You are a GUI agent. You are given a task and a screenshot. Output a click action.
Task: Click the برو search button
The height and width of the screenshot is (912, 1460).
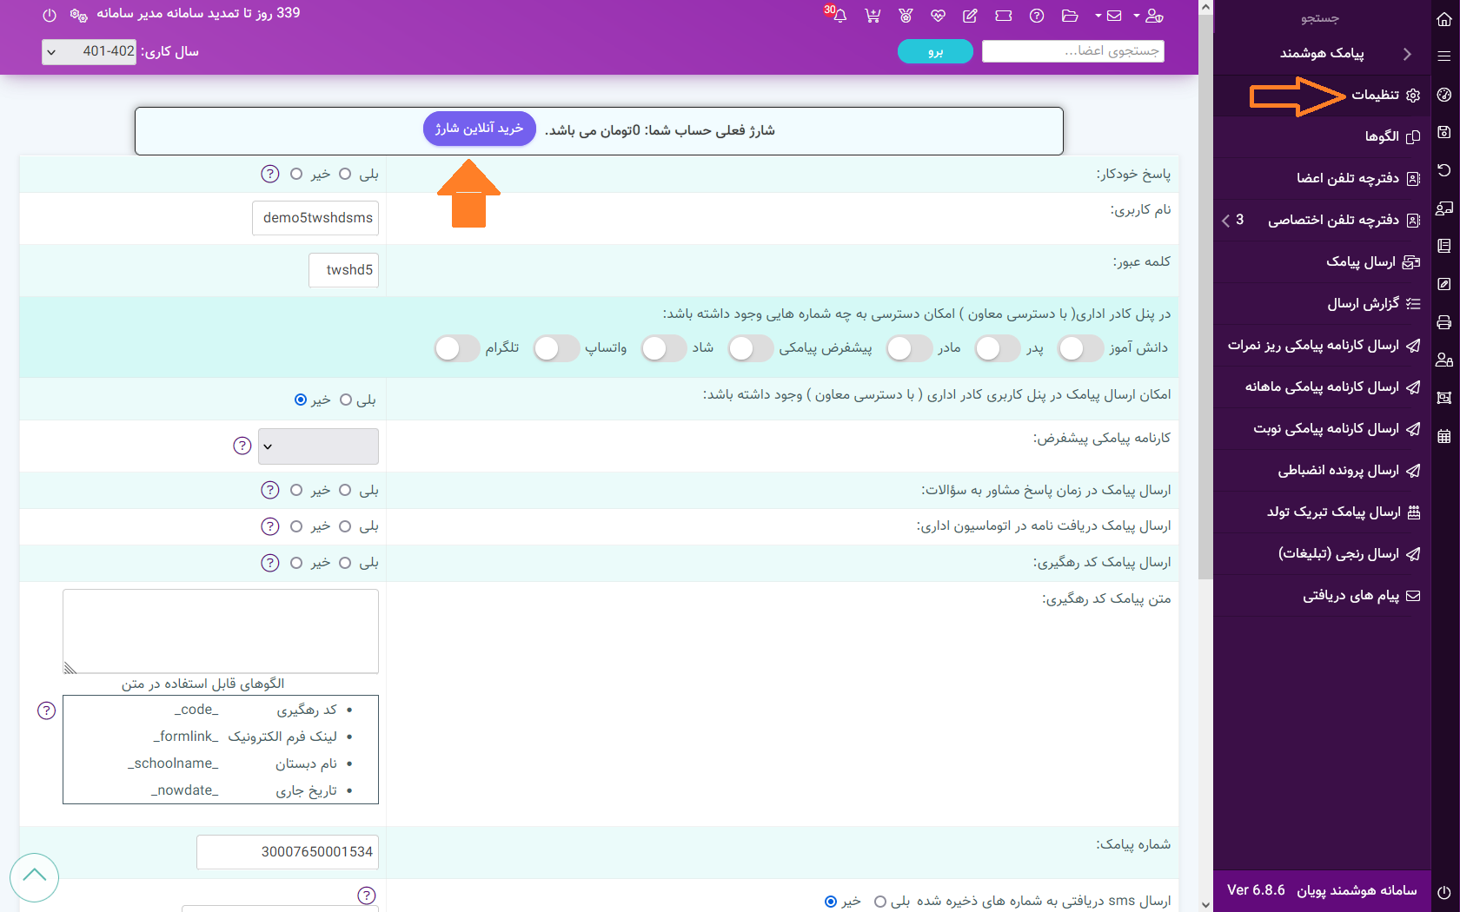coord(935,52)
